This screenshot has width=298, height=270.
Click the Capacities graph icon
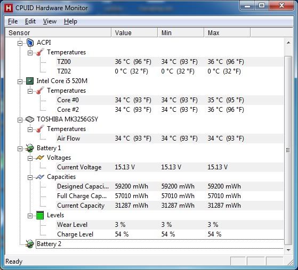(40, 177)
